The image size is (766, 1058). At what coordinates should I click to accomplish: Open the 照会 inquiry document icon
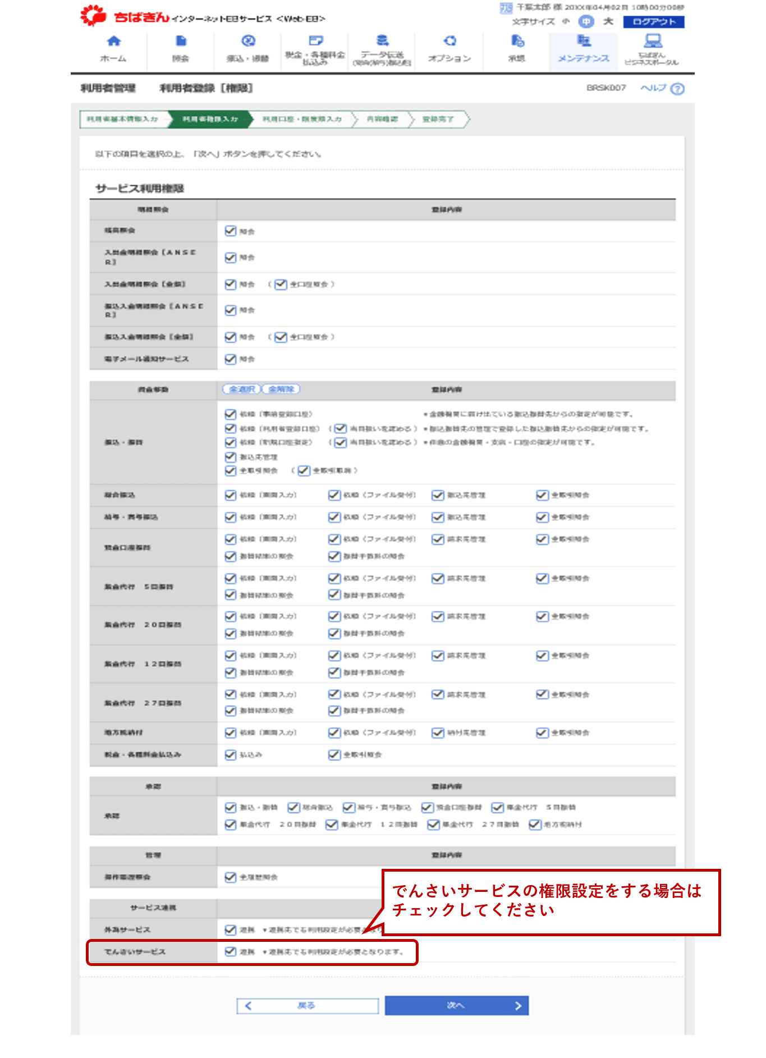tap(181, 42)
